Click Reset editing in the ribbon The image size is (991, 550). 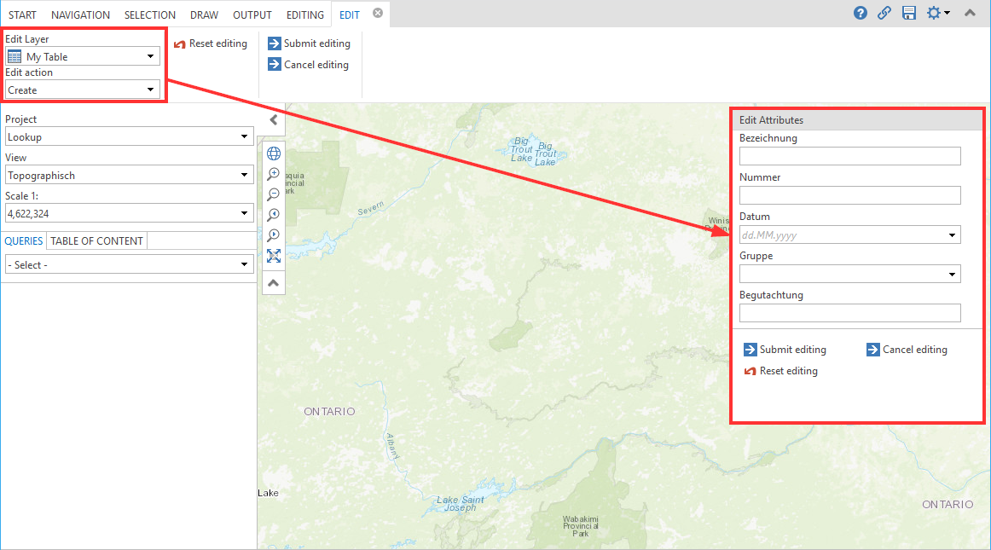[210, 43]
